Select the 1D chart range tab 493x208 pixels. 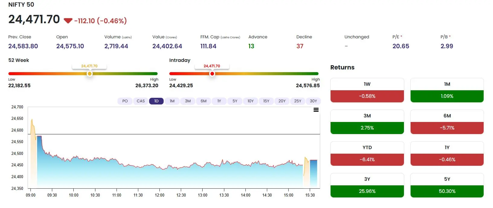156,101
